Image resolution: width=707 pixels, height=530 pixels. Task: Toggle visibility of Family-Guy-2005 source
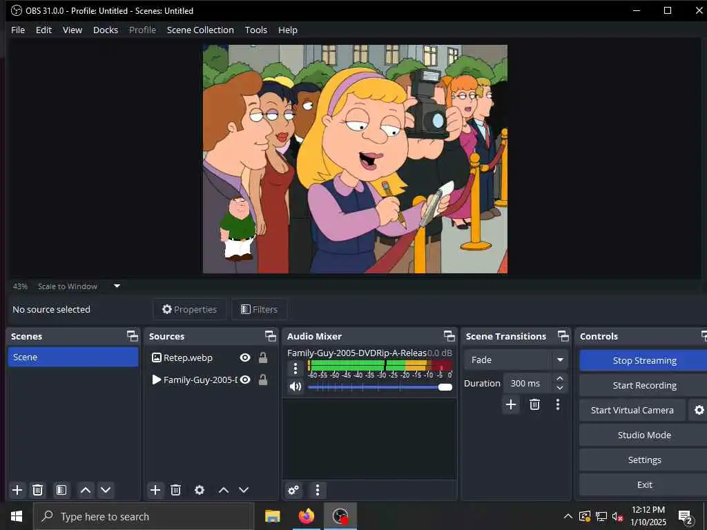[245, 380]
